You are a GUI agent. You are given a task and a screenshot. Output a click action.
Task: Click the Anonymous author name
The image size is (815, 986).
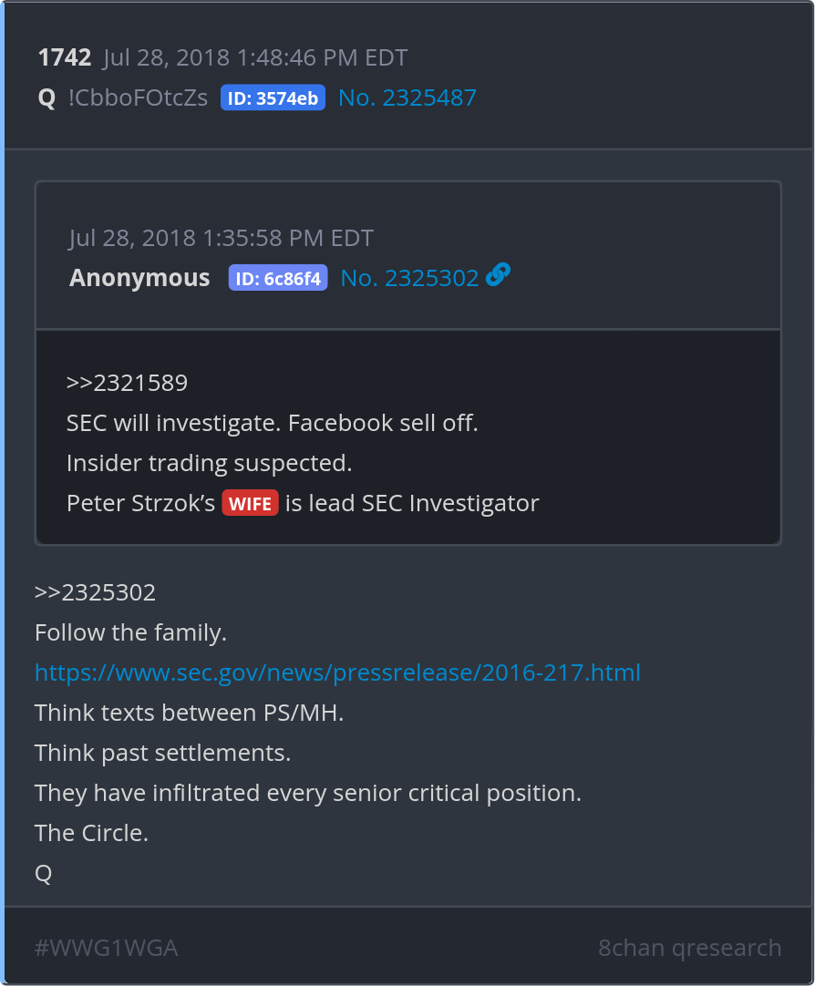139,278
